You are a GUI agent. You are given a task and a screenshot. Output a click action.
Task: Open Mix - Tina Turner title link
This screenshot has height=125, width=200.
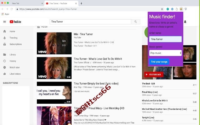pyautogui.click(x=83, y=34)
